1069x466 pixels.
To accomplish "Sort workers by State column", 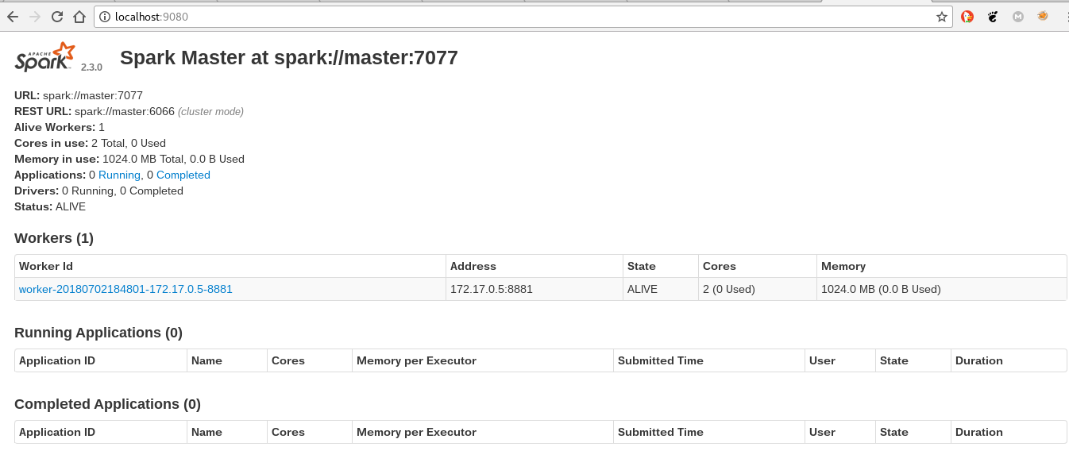I will coord(641,266).
